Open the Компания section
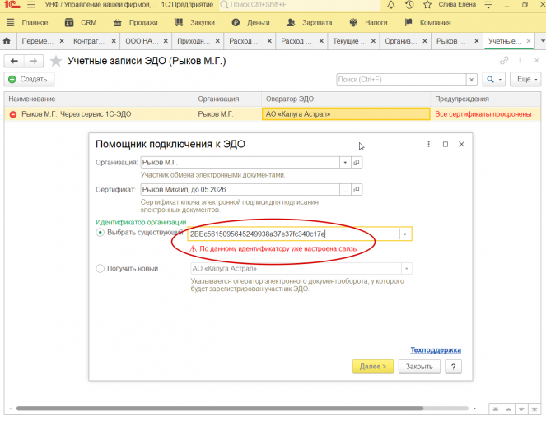This screenshot has width=546, height=421. tap(436, 22)
